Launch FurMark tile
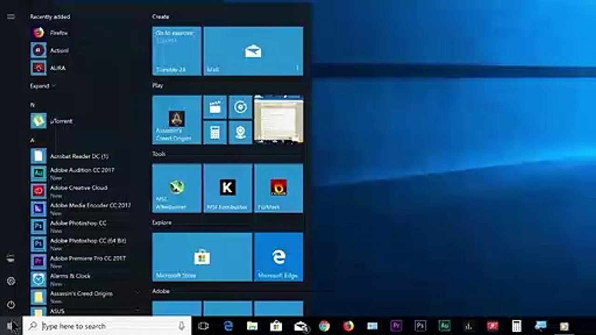This screenshot has height=335, width=596. click(278, 188)
